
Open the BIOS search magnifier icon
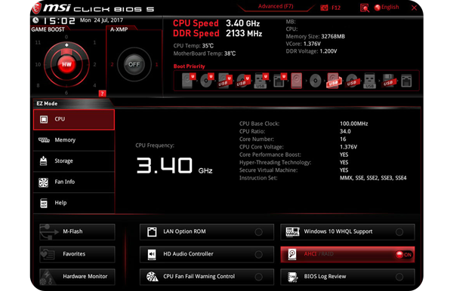(365, 8)
